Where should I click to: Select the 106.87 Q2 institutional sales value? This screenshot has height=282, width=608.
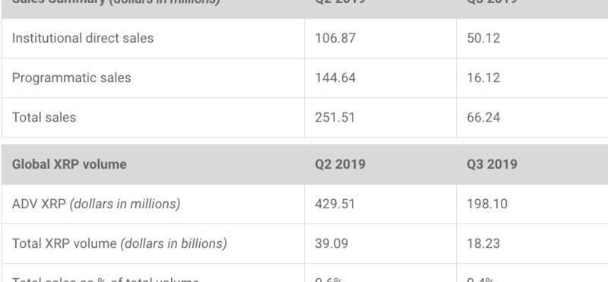(335, 38)
